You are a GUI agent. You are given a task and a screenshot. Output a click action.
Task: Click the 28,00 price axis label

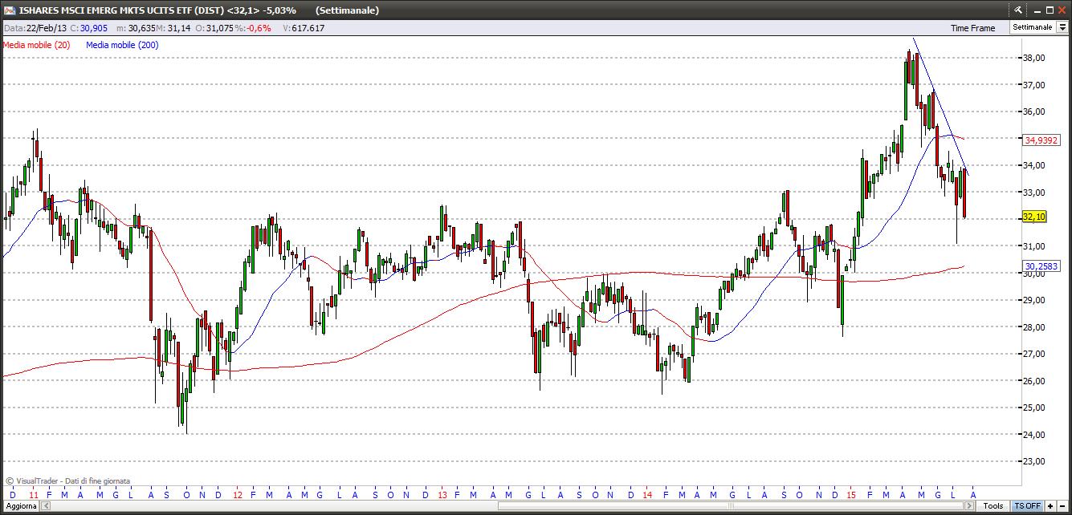pos(1034,327)
